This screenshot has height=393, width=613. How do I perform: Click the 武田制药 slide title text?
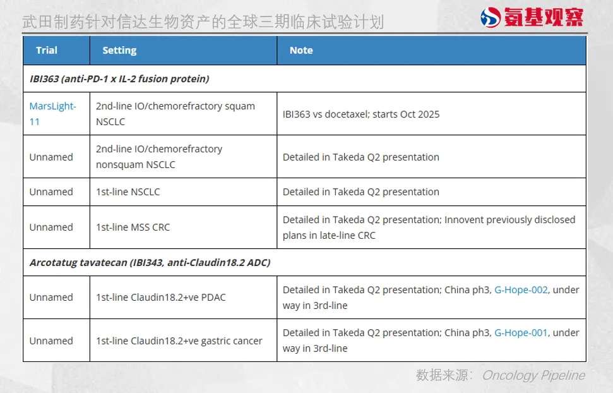click(203, 22)
